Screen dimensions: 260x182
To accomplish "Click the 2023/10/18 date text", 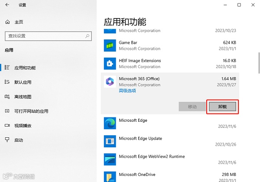I will 226,67.
